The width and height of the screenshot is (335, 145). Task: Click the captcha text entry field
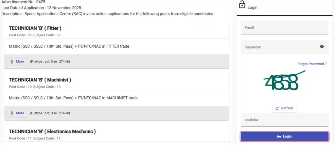(x=285, y=120)
